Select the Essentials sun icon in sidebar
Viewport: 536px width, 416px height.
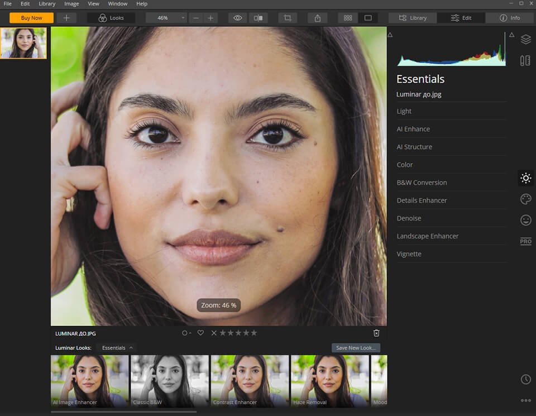525,178
